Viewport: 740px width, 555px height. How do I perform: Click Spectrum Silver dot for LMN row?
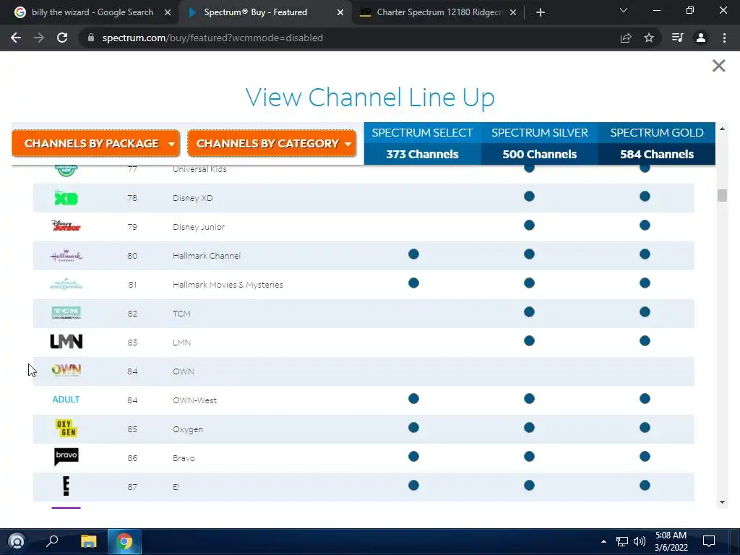[x=529, y=341]
